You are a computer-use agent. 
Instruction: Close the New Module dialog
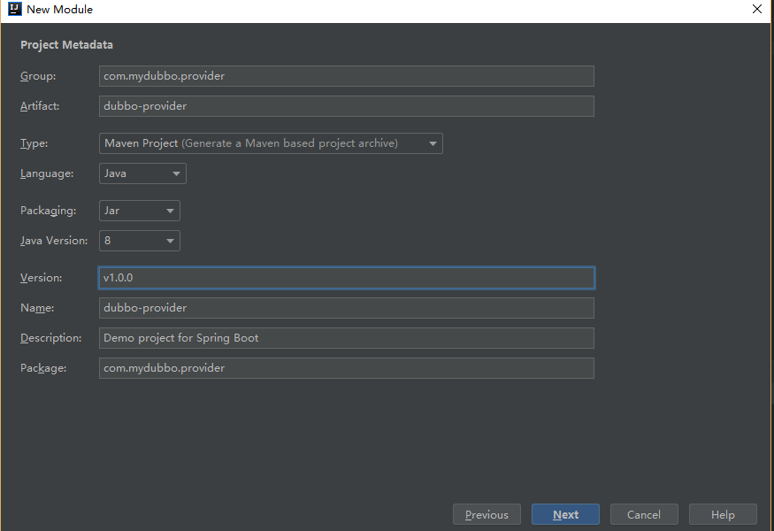point(756,9)
